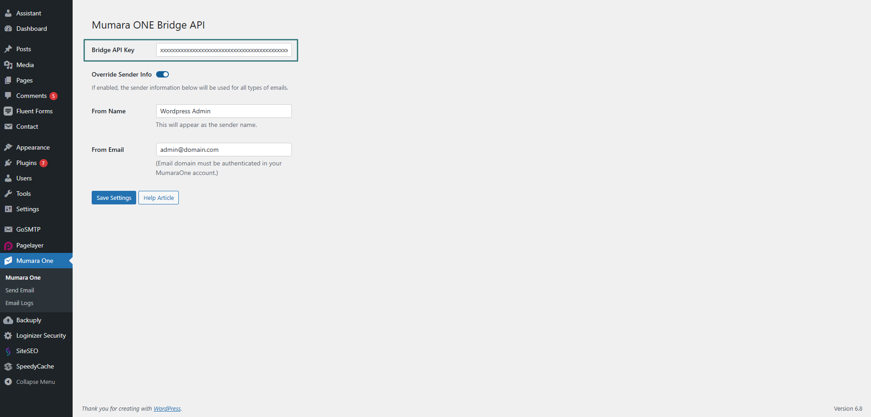Click the Collapse Menu arrow icon
Image resolution: width=871 pixels, height=417 pixels.
click(x=8, y=382)
